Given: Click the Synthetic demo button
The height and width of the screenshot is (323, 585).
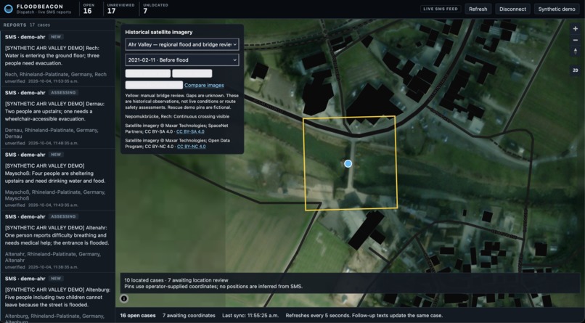Looking at the screenshot, I should 557,9.
